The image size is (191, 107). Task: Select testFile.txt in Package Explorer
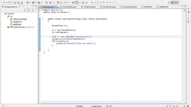point(17,24)
